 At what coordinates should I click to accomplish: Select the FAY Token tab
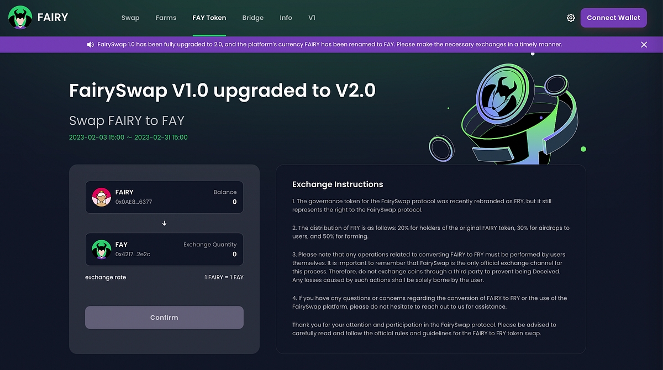pos(209,18)
